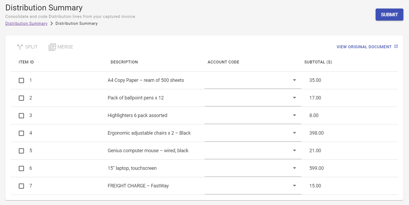Click the Split icon in the toolbar
This screenshot has height=205, width=409.
20,47
